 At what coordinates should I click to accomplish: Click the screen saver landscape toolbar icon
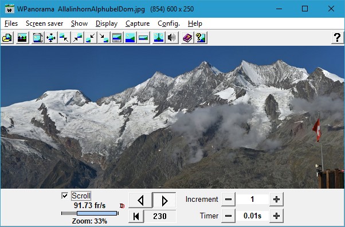(x=22, y=38)
